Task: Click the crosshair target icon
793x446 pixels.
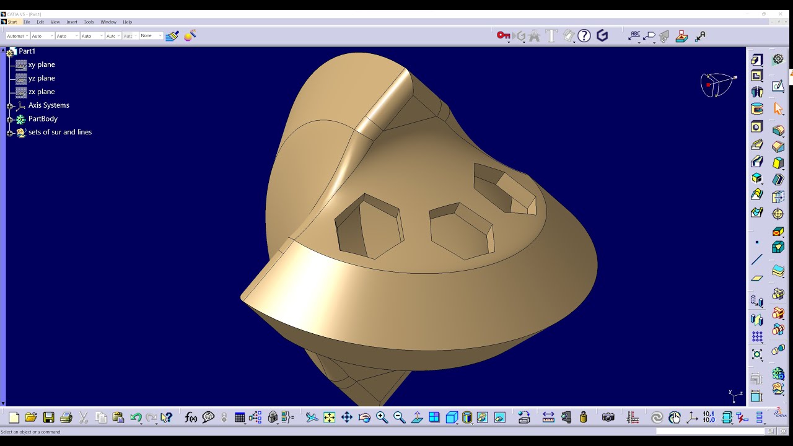Action: click(778, 214)
